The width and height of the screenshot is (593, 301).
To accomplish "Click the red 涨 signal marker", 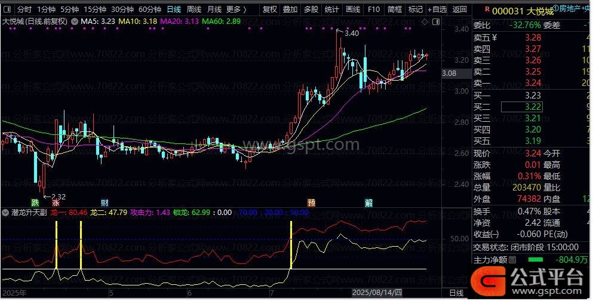I will 55,202.
